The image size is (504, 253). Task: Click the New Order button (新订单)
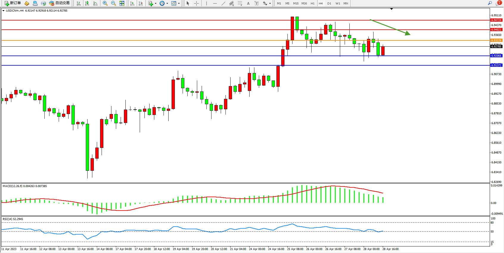pyautogui.click(x=13, y=3)
